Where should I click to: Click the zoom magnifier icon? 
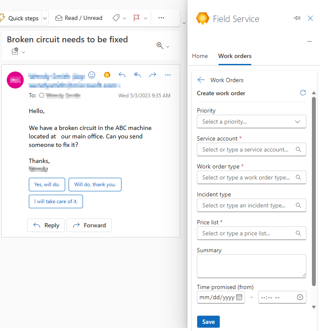160,46
